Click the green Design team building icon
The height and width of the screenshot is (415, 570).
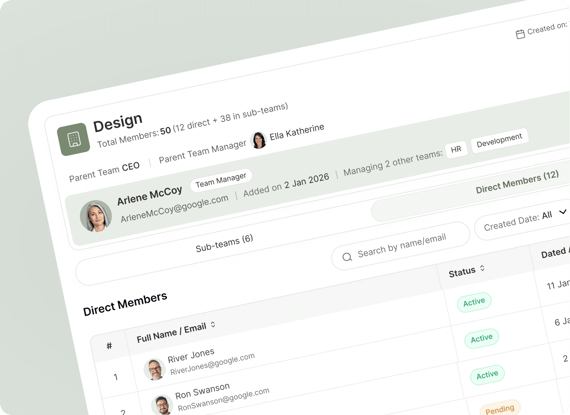point(74,139)
